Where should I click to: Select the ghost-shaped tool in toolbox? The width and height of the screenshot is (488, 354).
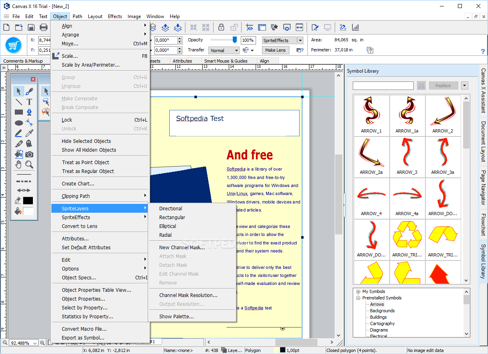coord(29,143)
